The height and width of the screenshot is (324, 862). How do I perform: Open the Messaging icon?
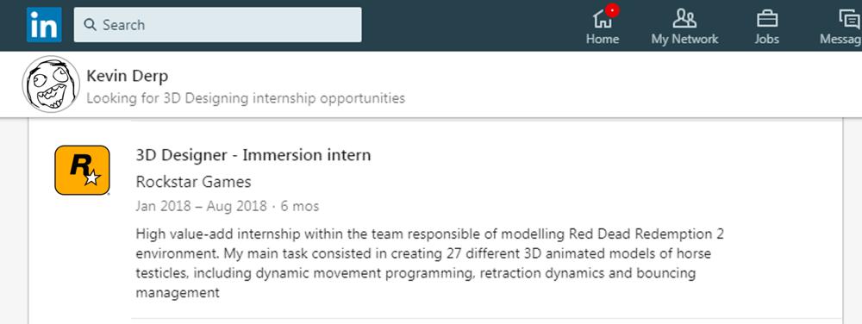(x=851, y=19)
